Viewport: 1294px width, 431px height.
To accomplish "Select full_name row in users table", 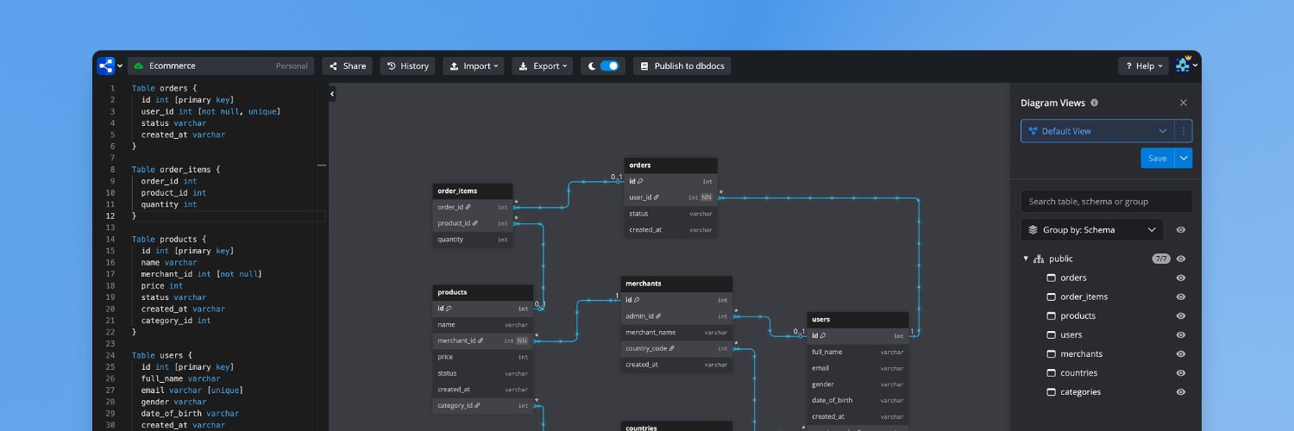I will click(858, 352).
